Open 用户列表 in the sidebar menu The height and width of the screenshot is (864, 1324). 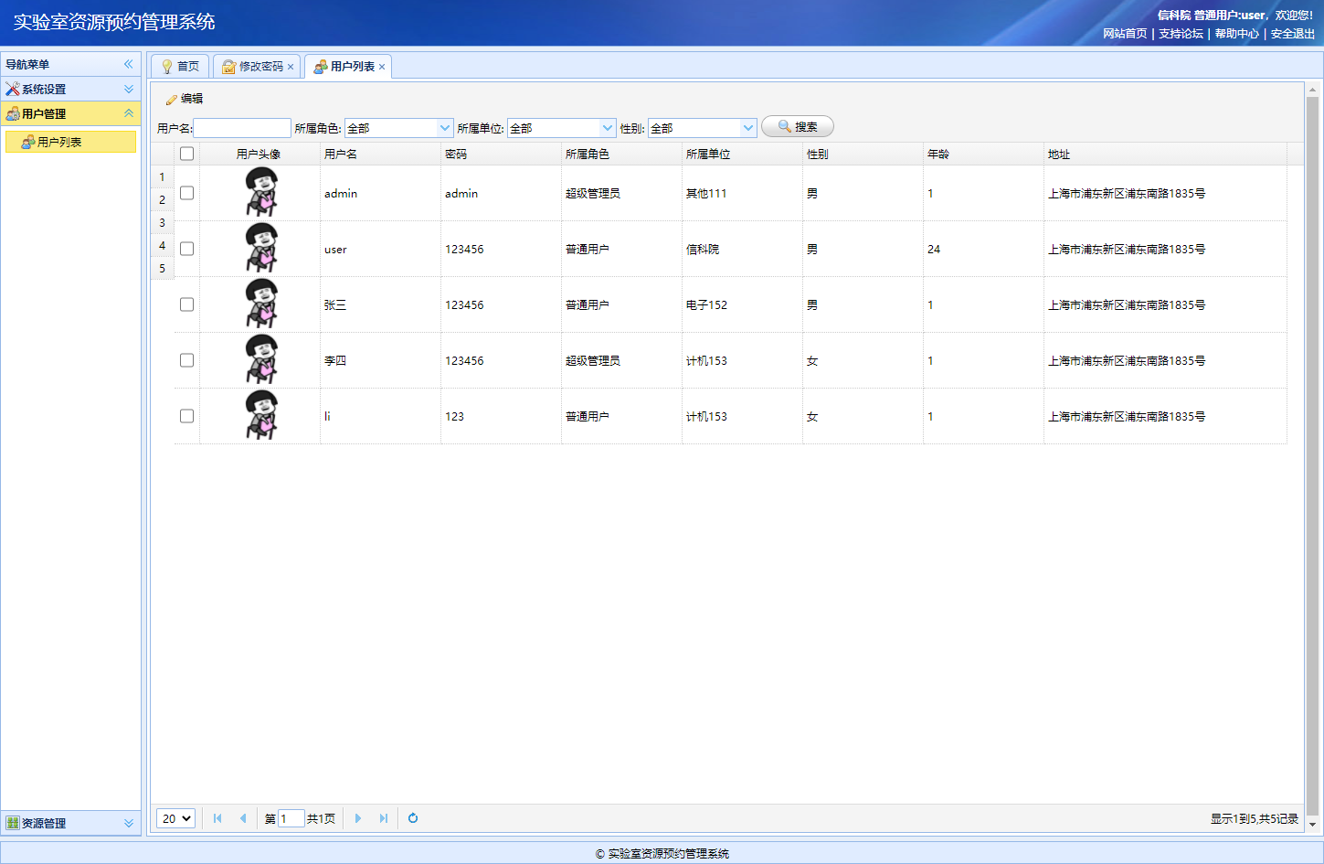59,142
